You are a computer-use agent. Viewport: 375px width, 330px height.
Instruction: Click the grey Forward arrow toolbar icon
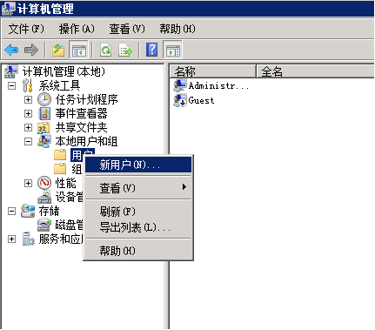pyautogui.click(x=31, y=50)
